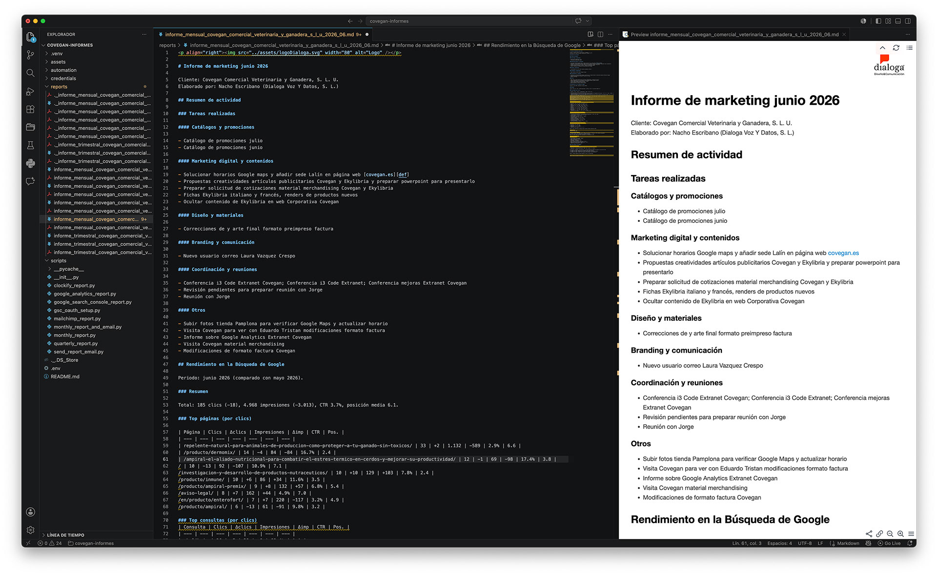Screen dimensions: 937x575
Task: Open chat from title bar icon
Action: coord(578,21)
